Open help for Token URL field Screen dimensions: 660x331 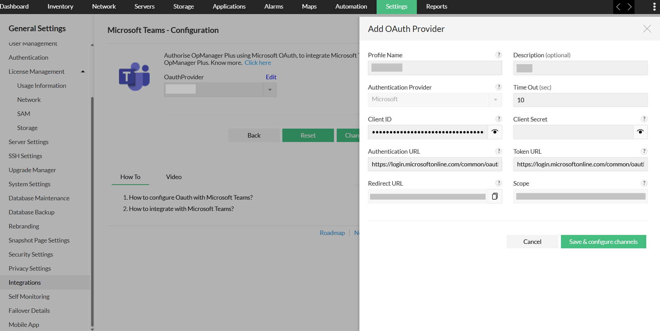(644, 151)
